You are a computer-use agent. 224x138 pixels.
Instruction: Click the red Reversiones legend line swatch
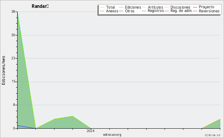click(195, 11)
